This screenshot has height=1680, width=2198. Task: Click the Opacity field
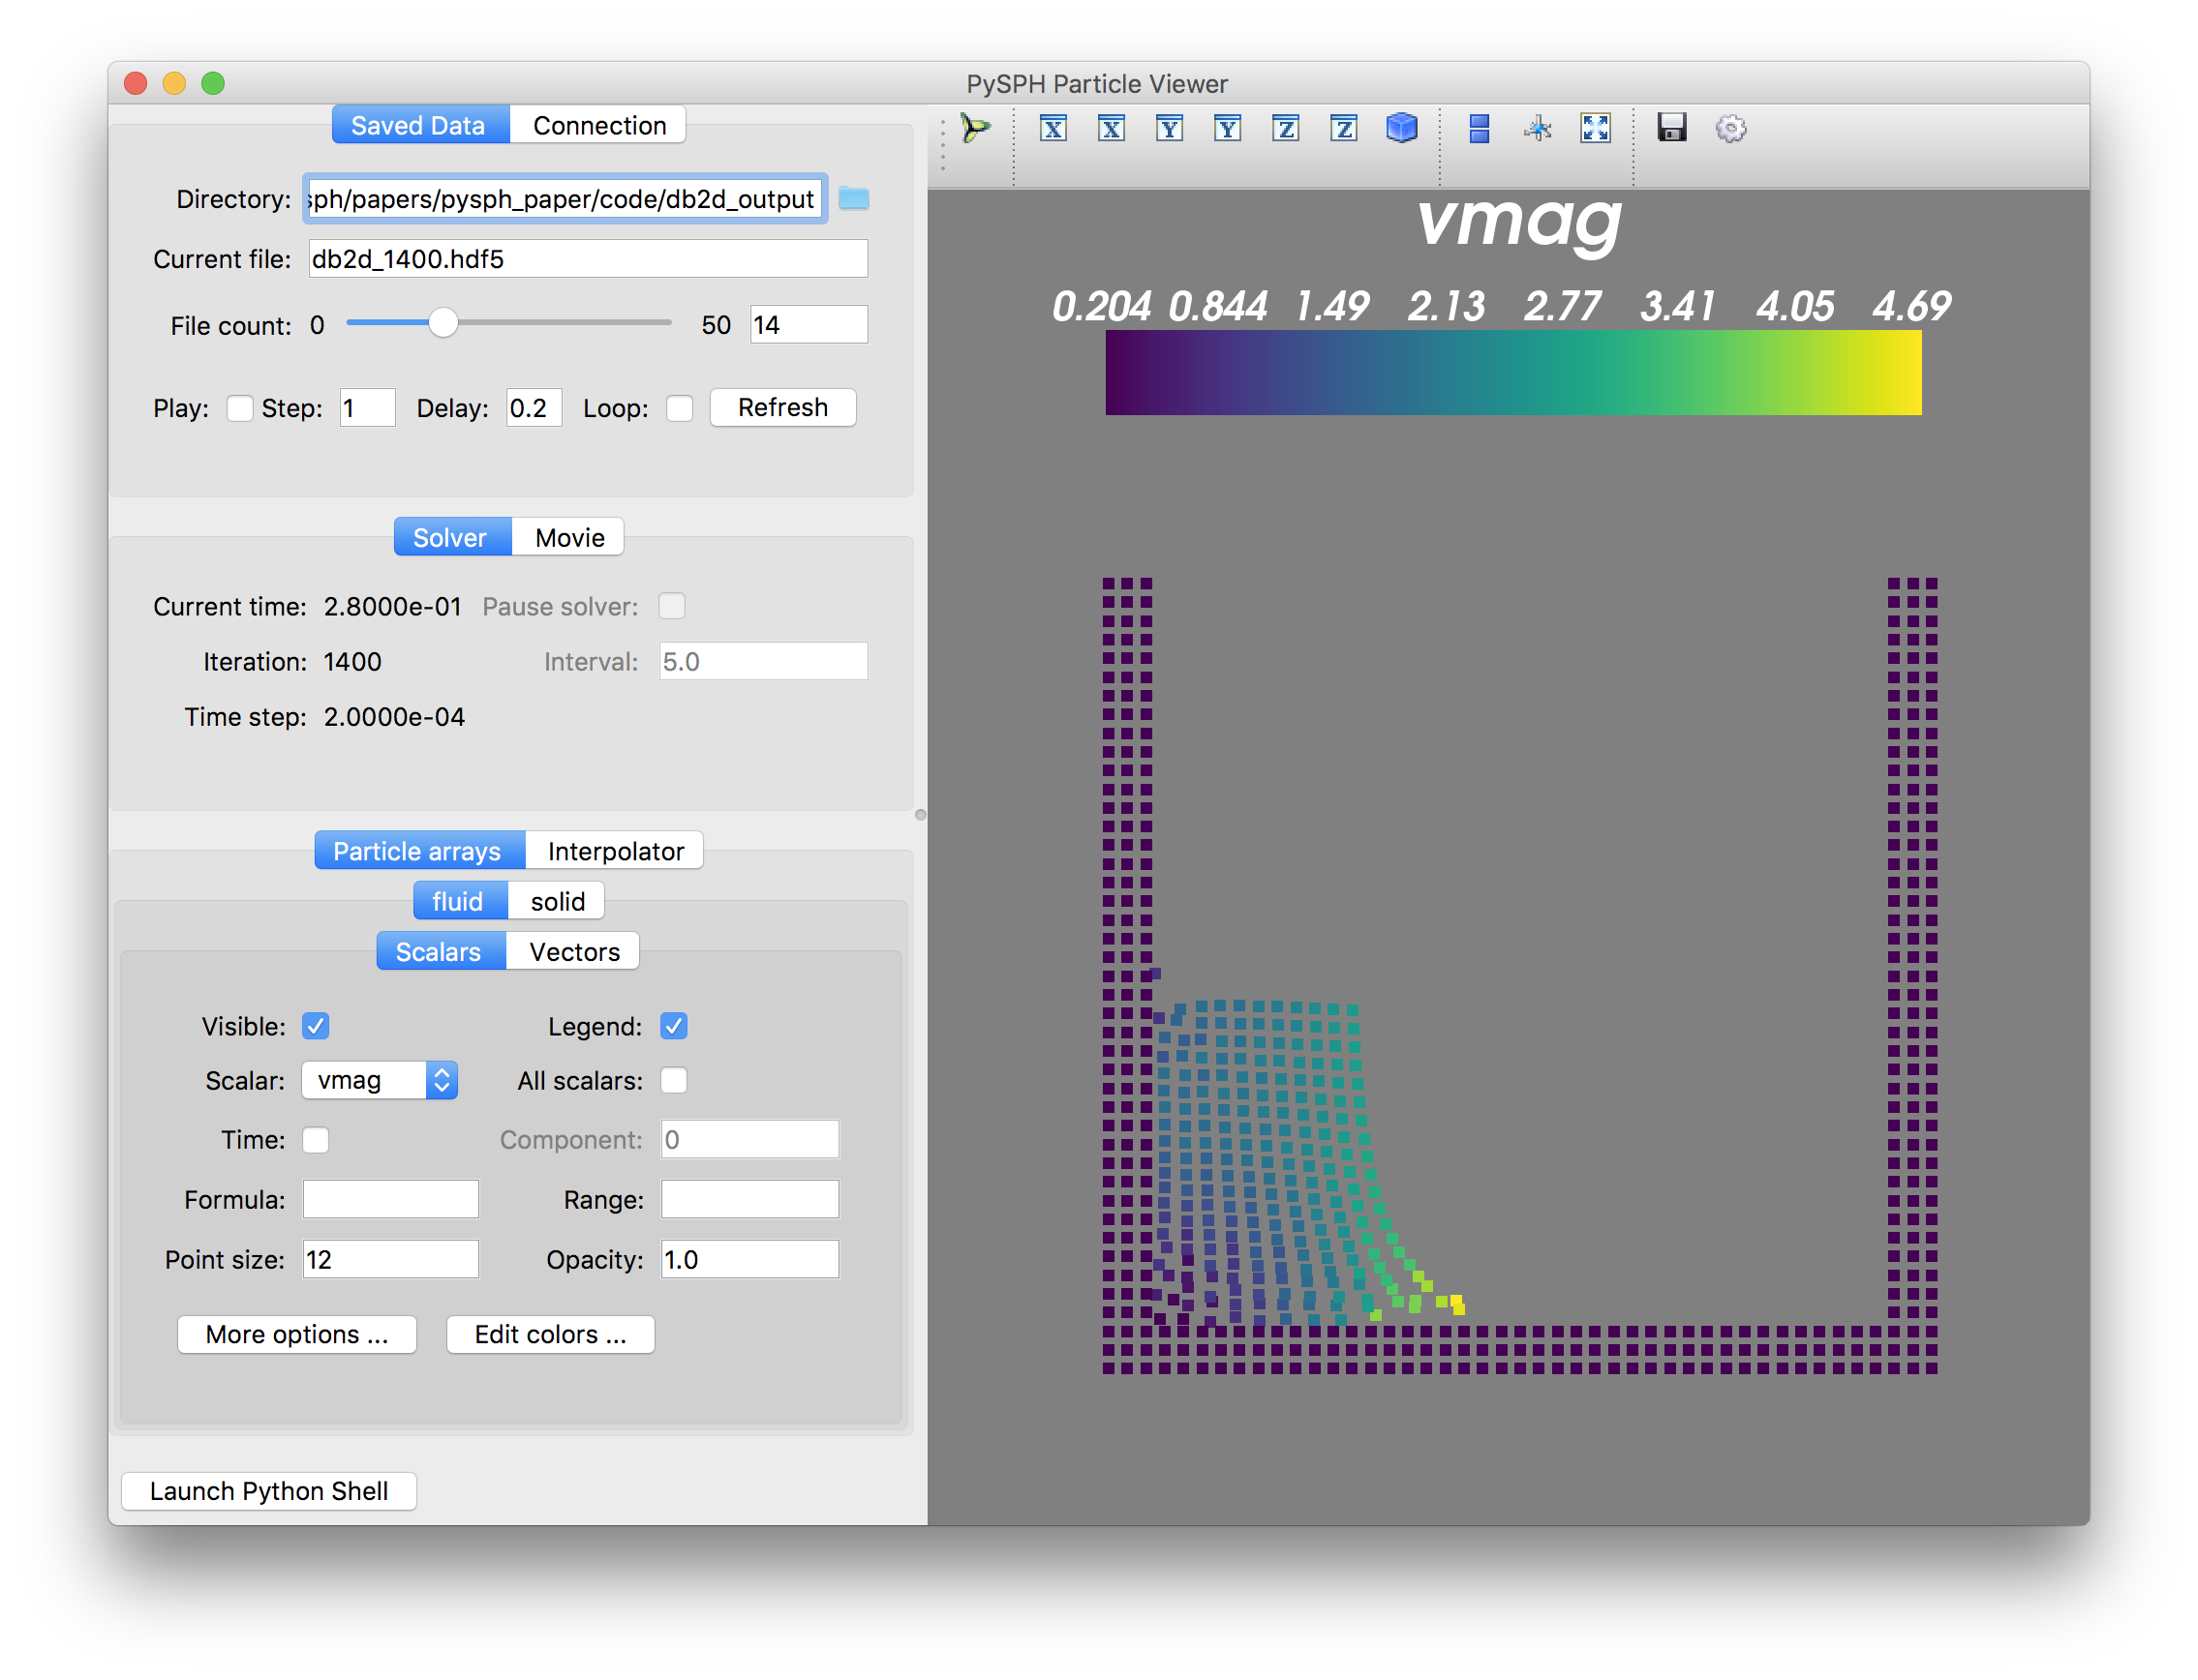(749, 1259)
